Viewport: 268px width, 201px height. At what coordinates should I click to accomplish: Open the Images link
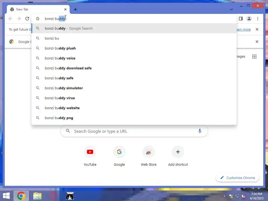click(x=241, y=57)
